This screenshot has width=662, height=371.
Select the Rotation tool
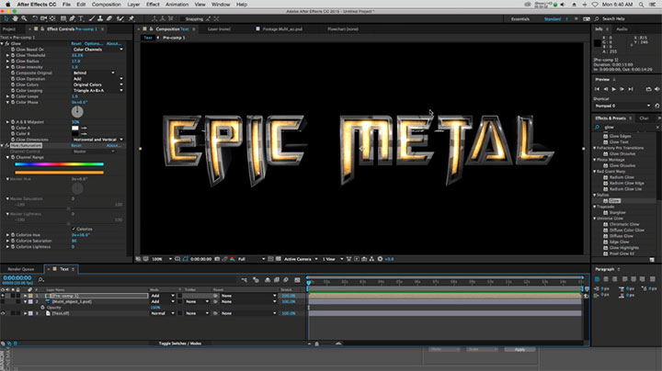pos(35,18)
